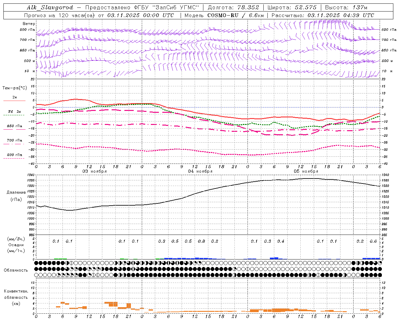Click the 0.4 precipitation amount value
The image size is (398, 319).
(281, 241)
